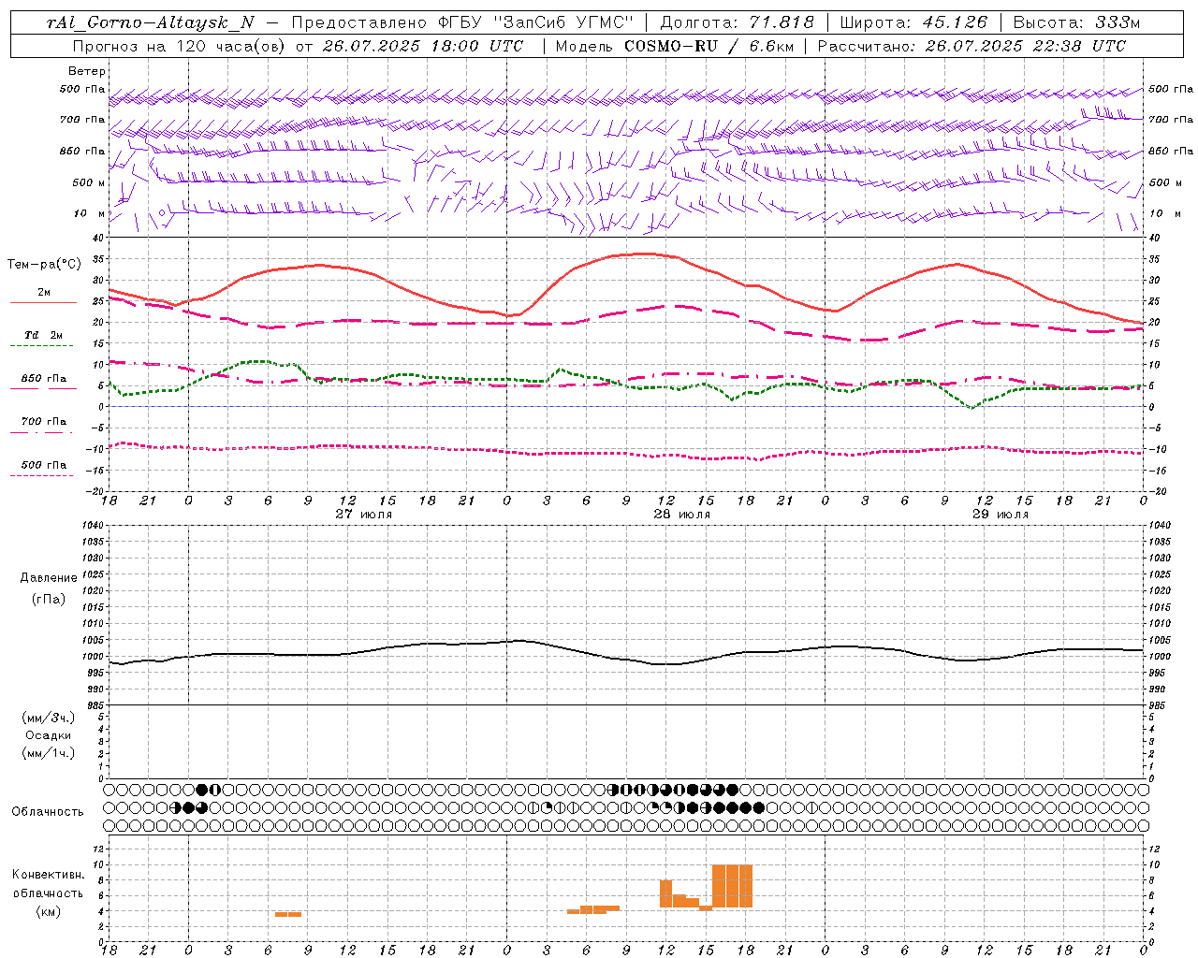The image size is (1198, 958).
Task: Click the Конвективн. label
Action: [x=48, y=875]
